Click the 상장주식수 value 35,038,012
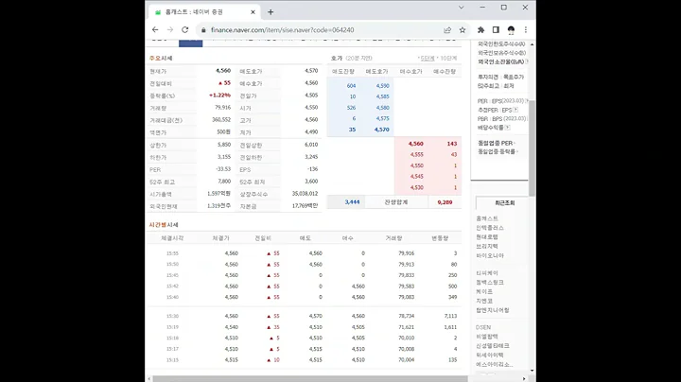Image resolution: width=681 pixels, height=382 pixels. 305,194
